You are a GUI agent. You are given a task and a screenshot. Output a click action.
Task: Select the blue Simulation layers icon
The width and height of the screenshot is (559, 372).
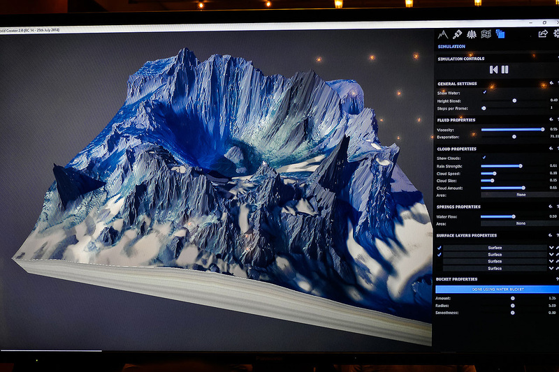[500, 34]
